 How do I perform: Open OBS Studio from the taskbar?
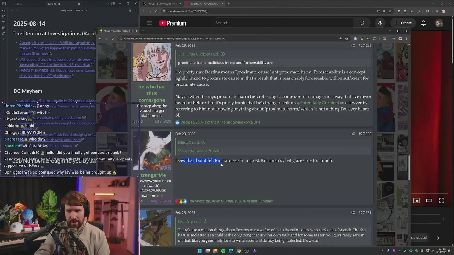pyautogui.click(x=247, y=251)
